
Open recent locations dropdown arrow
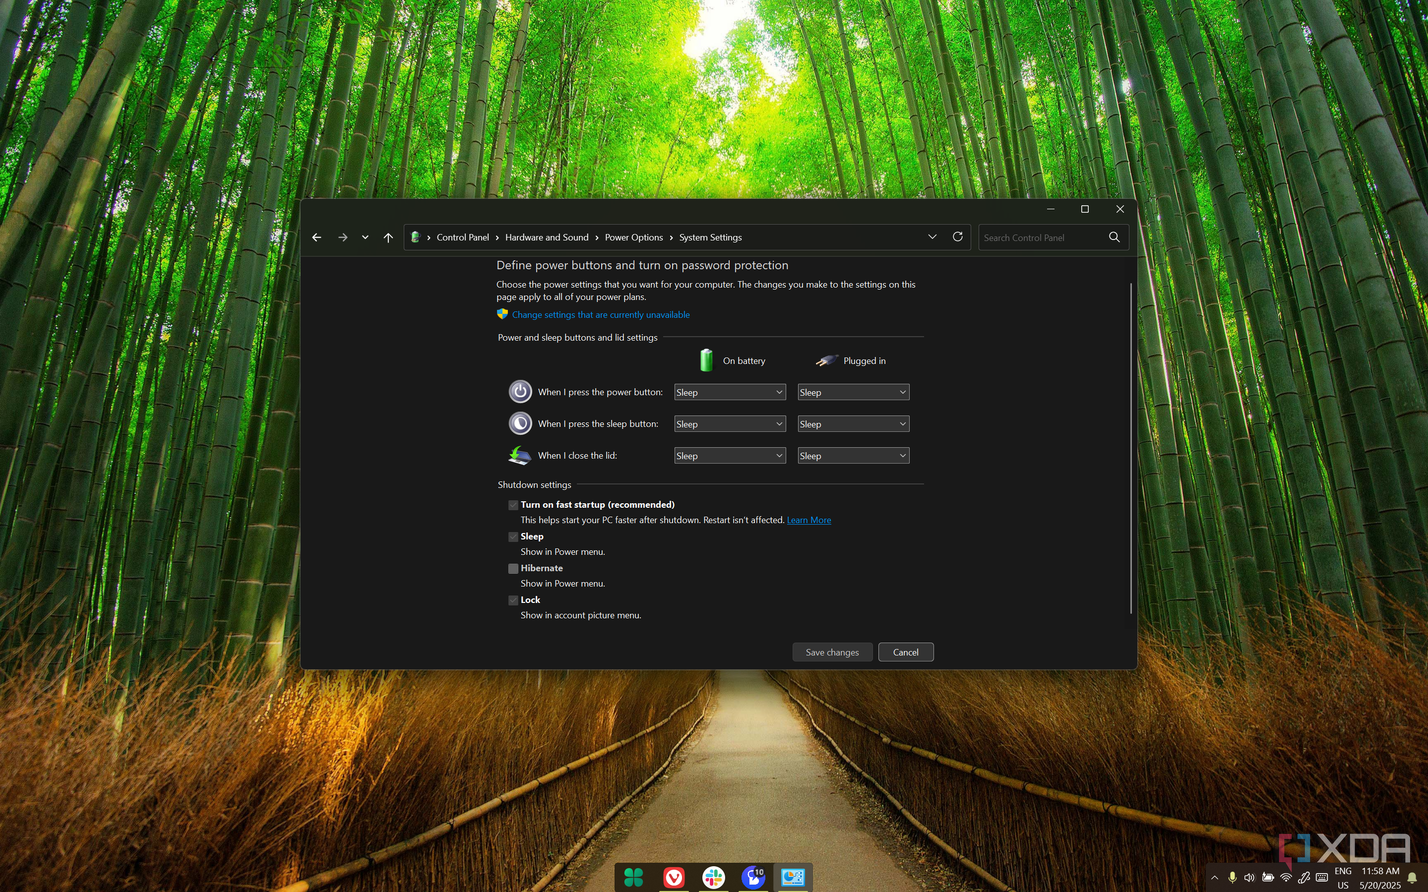coord(365,237)
